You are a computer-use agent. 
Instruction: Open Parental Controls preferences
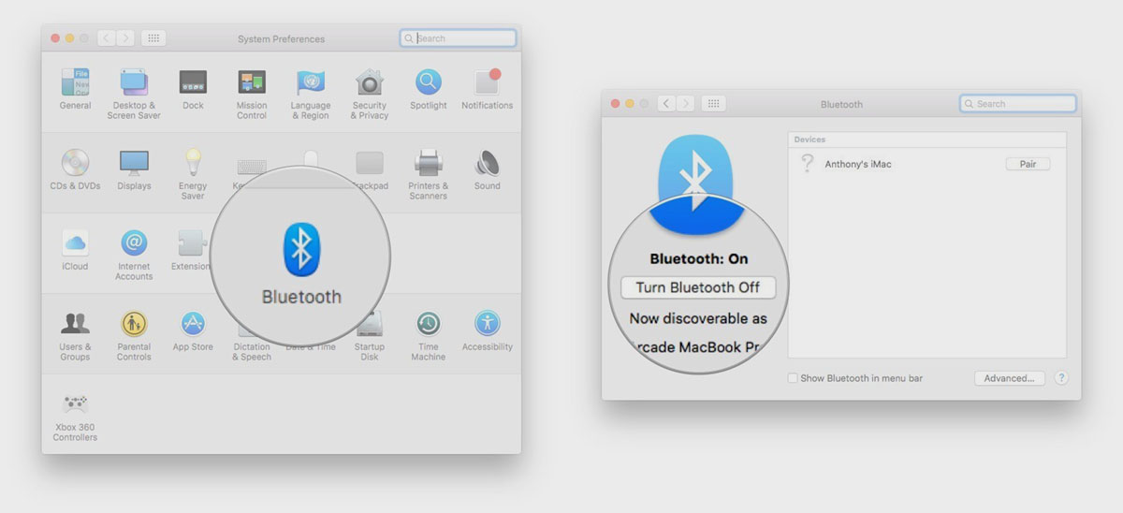(134, 335)
